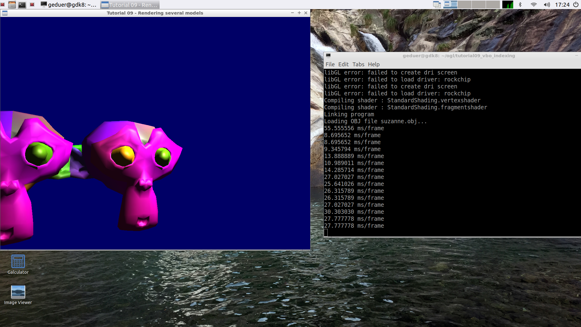Click the Tutorial 09 window title text

pyautogui.click(x=155, y=13)
